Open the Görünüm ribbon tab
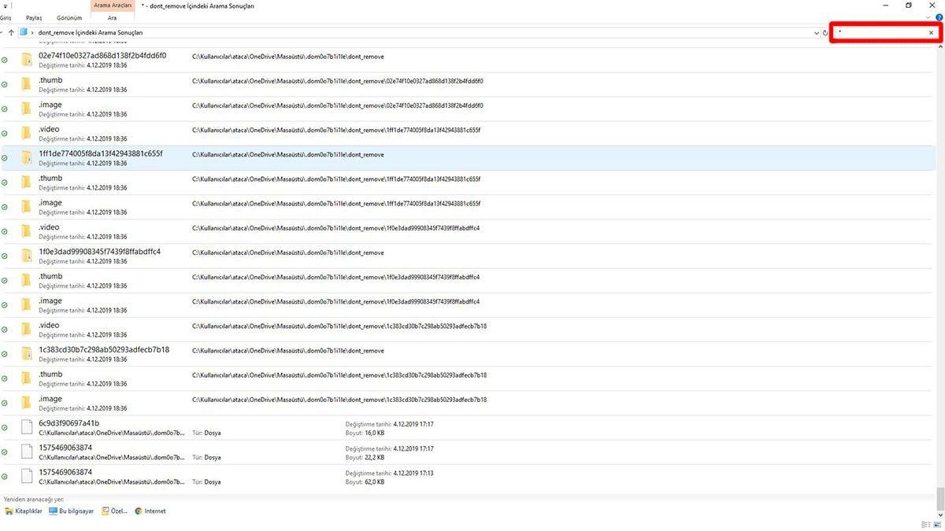The image size is (945, 531). tap(69, 17)
